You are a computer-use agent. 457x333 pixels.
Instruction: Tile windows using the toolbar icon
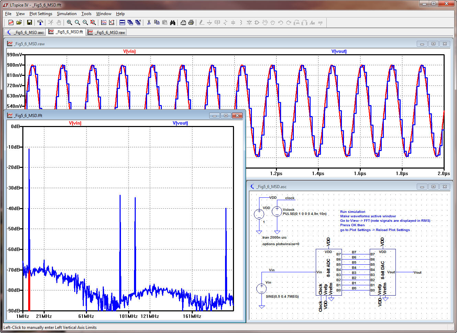[x=122, y=23]
